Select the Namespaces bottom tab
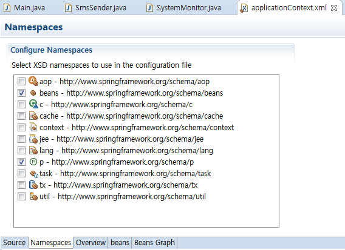This screenshot has height=250, width=345. 50,243
